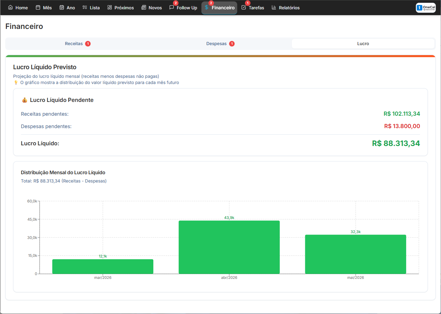Image resolution: width=441 pixels, height=314 pixels.
Task: Click the R$ 88.313,34 lucro líquido value
Action: [396, 143]
